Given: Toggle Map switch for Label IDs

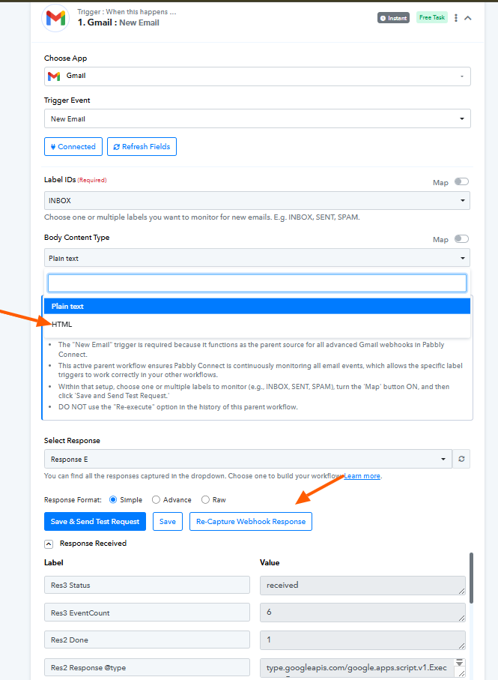Looking at the screenshot, I should pyautogui.click(x=461, y=181).
